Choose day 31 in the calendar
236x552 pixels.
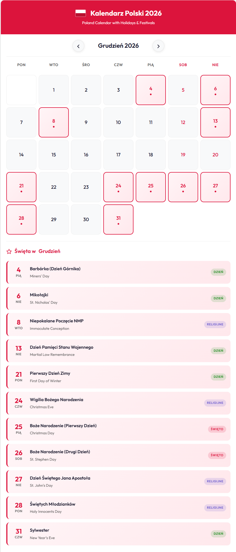[118, 219]
